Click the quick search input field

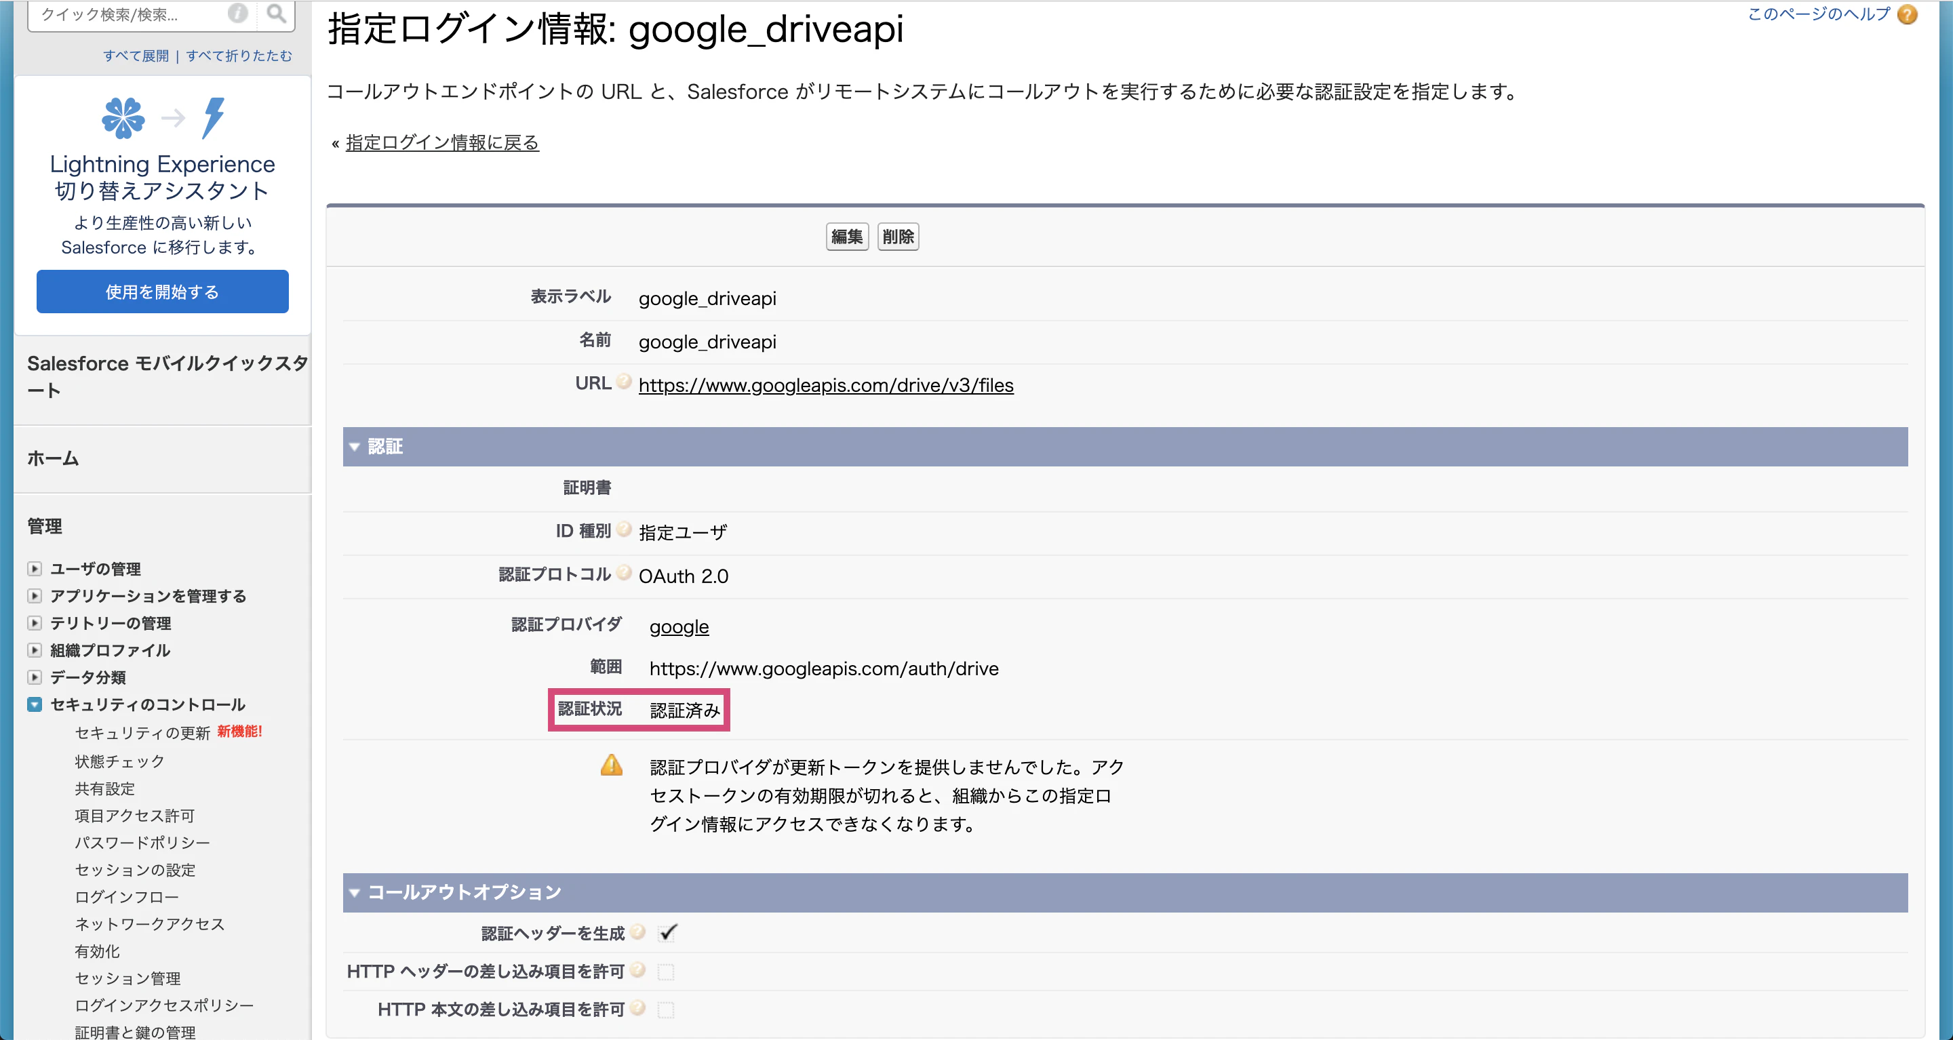[x=129, y=14]
